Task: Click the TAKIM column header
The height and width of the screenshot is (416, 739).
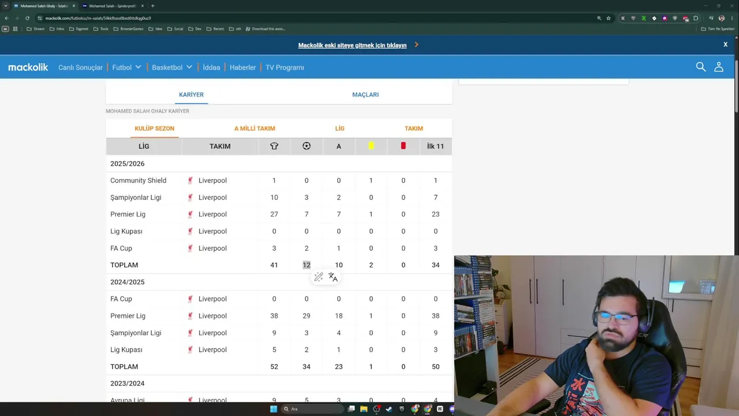Action: (x=220, y=146)
